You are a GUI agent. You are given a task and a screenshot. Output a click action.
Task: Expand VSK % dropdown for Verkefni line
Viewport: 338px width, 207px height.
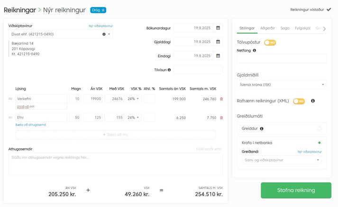(x=133, y=99)
